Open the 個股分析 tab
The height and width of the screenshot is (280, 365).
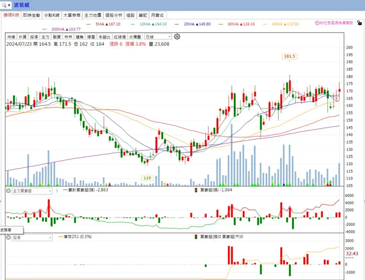point(113,15)
